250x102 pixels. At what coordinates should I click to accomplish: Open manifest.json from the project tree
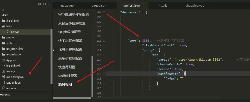12,77
